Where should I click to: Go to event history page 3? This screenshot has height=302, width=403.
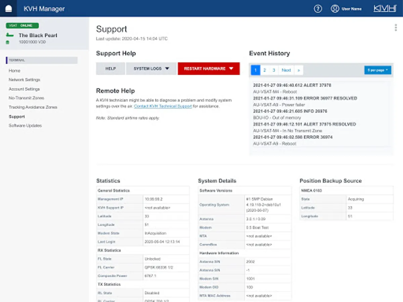tap(274, 70)
